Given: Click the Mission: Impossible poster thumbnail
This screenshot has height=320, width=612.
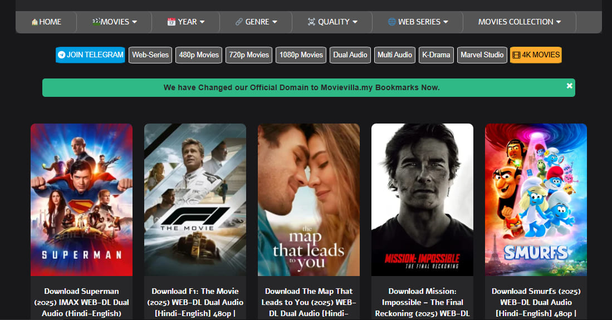Looking at the screenshot, I should 422,199.
